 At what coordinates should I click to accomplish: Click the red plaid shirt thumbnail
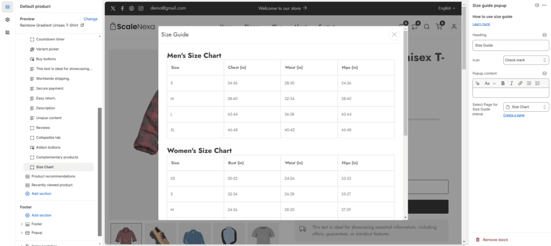(126, 233)
